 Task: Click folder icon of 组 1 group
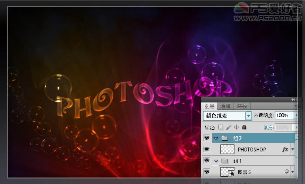tap(224, 161)
